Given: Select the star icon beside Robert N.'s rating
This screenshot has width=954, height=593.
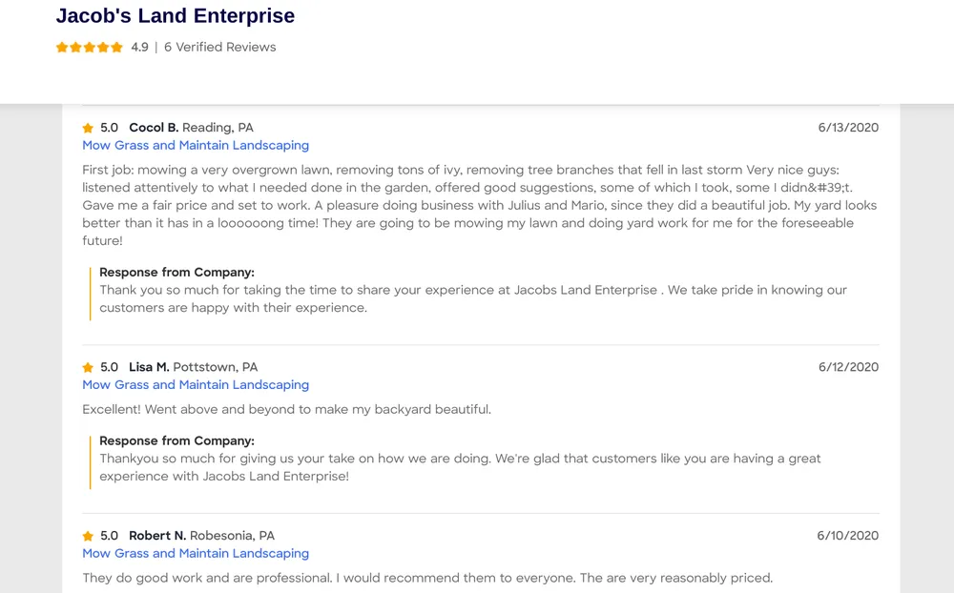Looking at the screenshot, I should pos(86,535).
